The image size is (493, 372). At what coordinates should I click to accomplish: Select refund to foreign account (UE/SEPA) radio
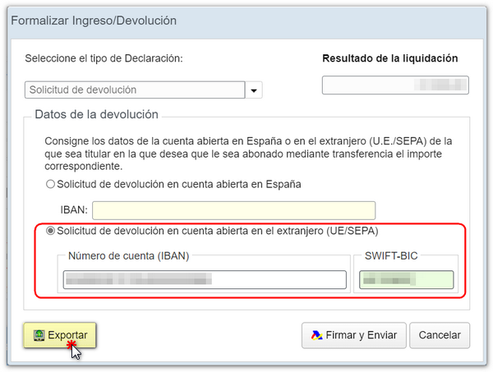51,231
